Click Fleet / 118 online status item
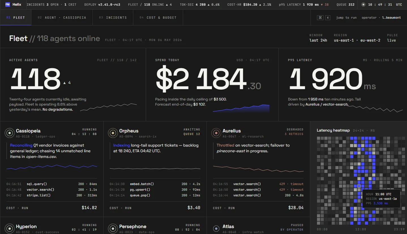This screenshot has height=234, width=407. (x=150, y=5)
